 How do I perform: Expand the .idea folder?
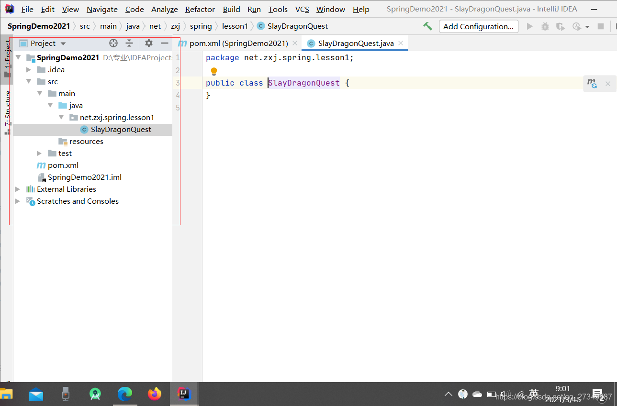[x=29, y=69]
